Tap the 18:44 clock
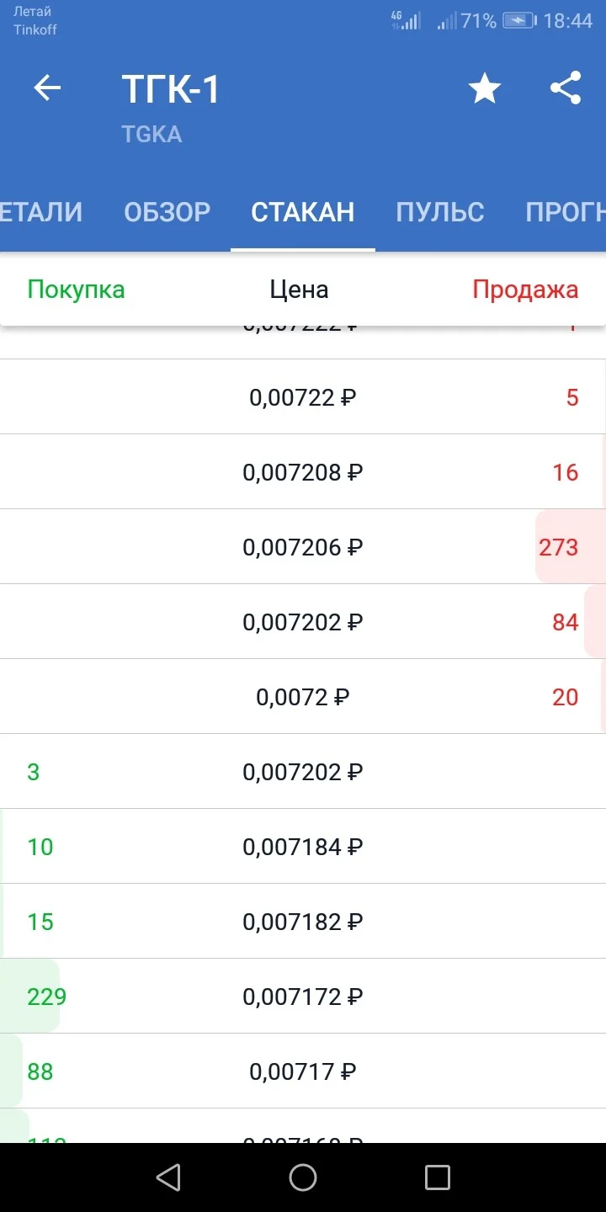The image size is (606, 1212). tap(568, 21)
